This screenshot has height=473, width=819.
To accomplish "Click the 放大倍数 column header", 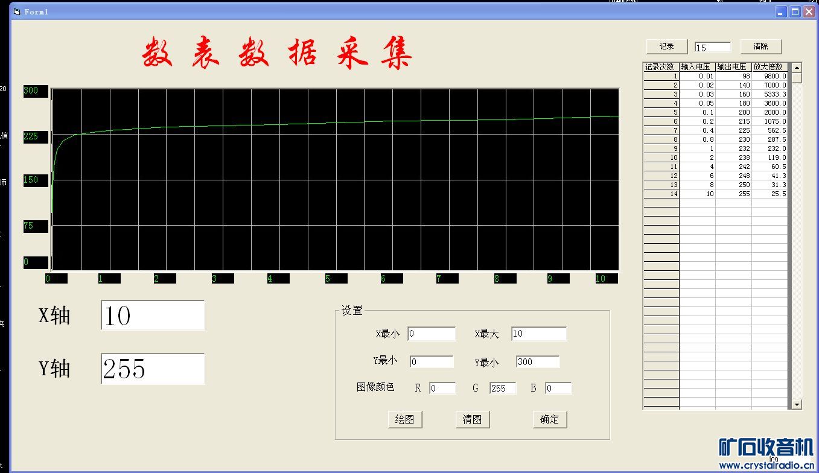I will [x=770, y=67].
